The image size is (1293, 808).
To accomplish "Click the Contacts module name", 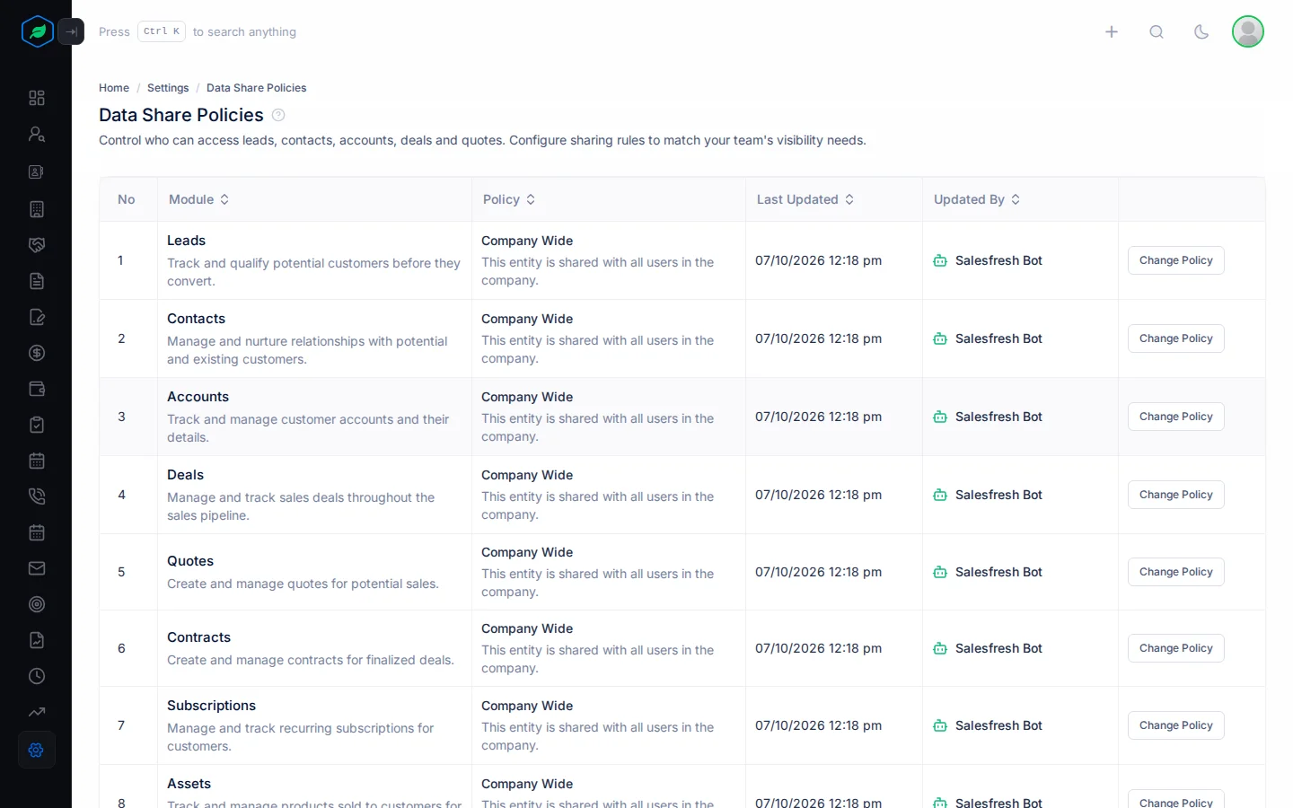I will point(196,319).
